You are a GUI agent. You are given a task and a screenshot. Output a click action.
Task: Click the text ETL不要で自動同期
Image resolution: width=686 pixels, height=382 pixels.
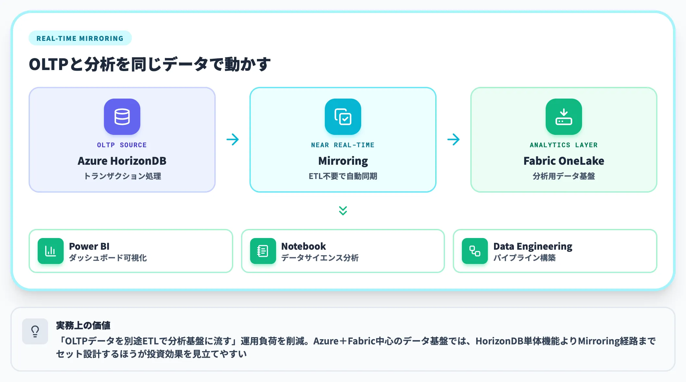point(343,176)
